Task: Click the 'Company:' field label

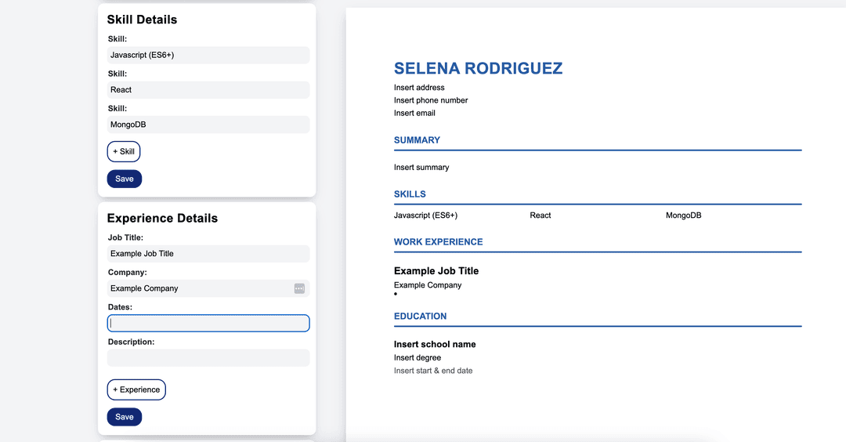Action: coord(128,273)
